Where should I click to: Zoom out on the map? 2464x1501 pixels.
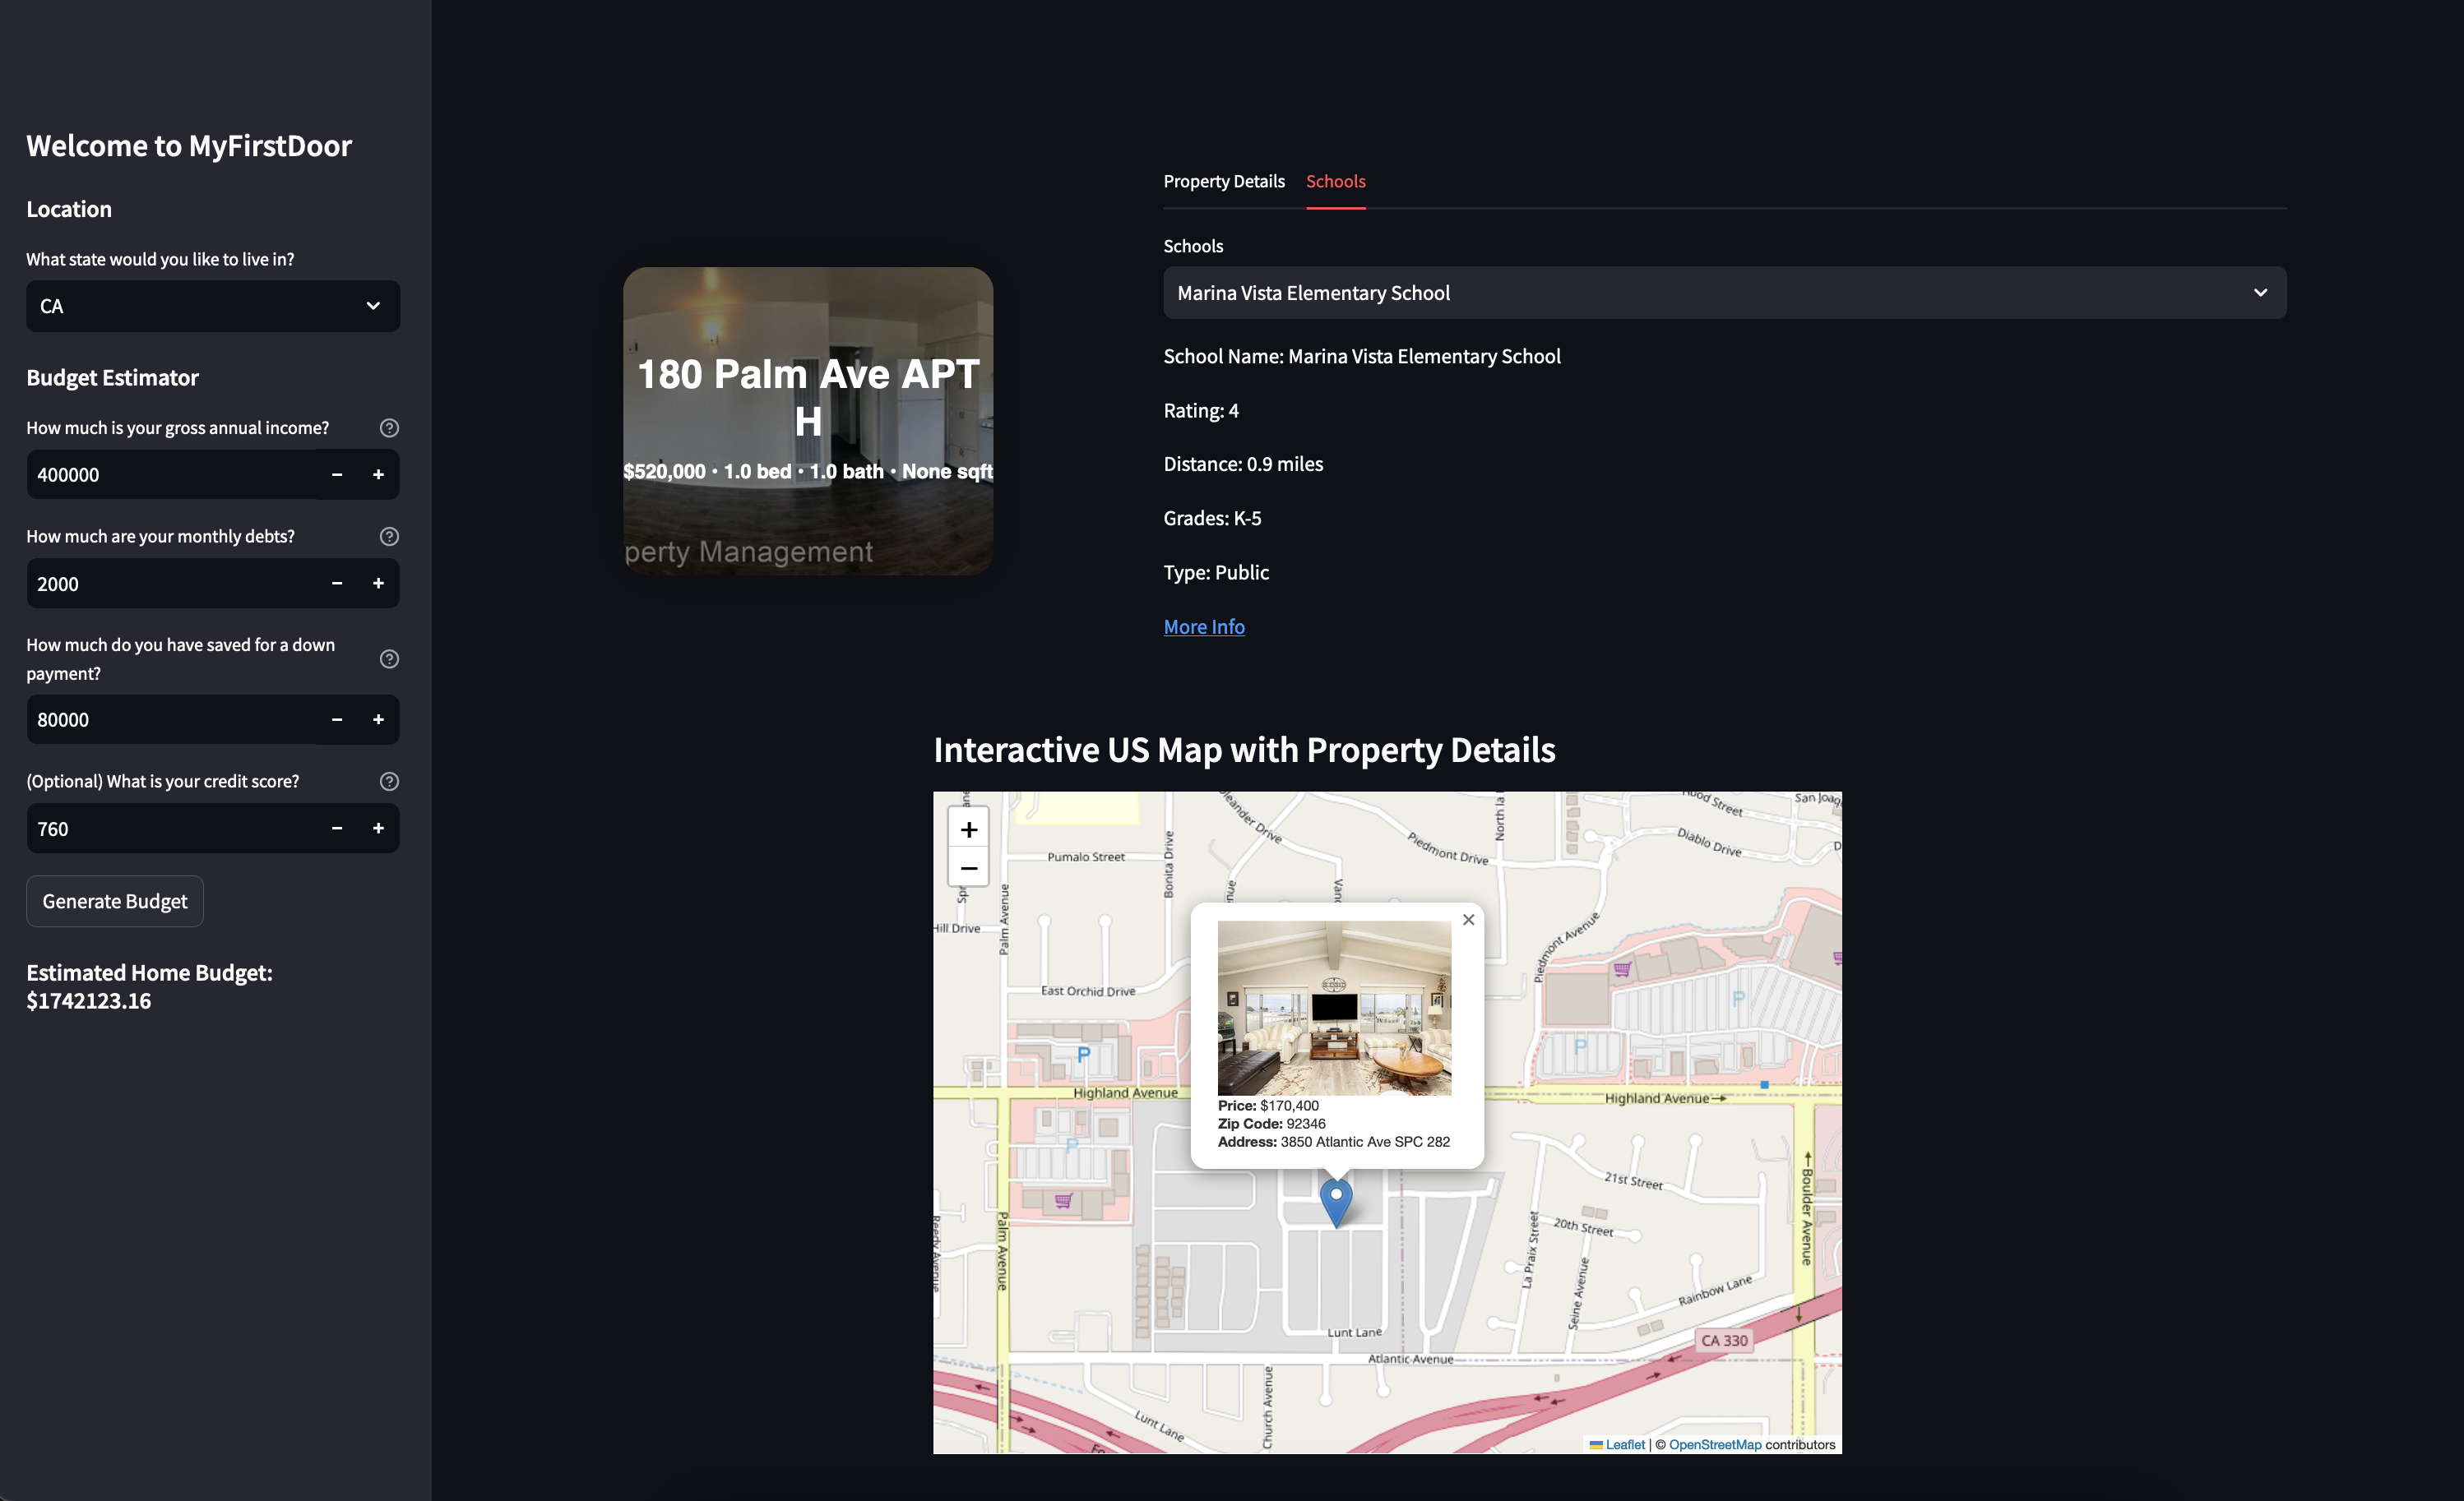pyautogui.click(x=968, y=867)
